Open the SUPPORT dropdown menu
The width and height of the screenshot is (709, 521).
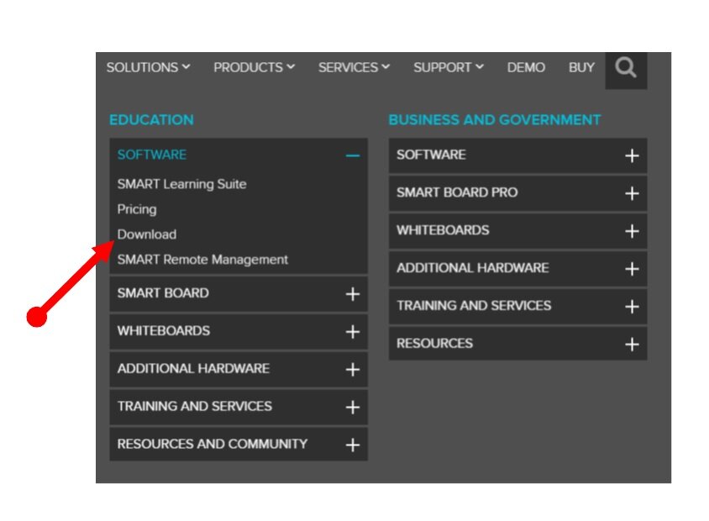[x=449, y=68]
